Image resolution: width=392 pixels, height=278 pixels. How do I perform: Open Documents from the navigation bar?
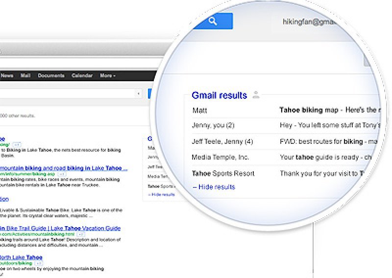(x=51, y=75)
